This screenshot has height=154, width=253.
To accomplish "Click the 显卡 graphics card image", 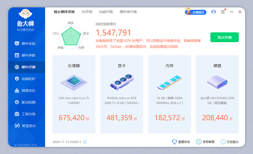I will click(122, 82).
